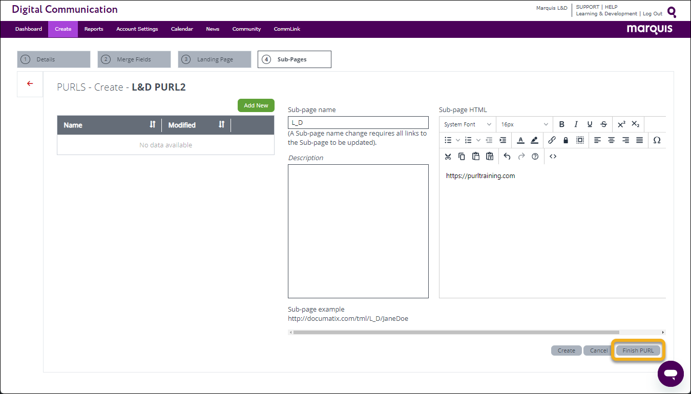Apply strikethrough formatting
Screen dimensions: 691x394
[603, 124]
